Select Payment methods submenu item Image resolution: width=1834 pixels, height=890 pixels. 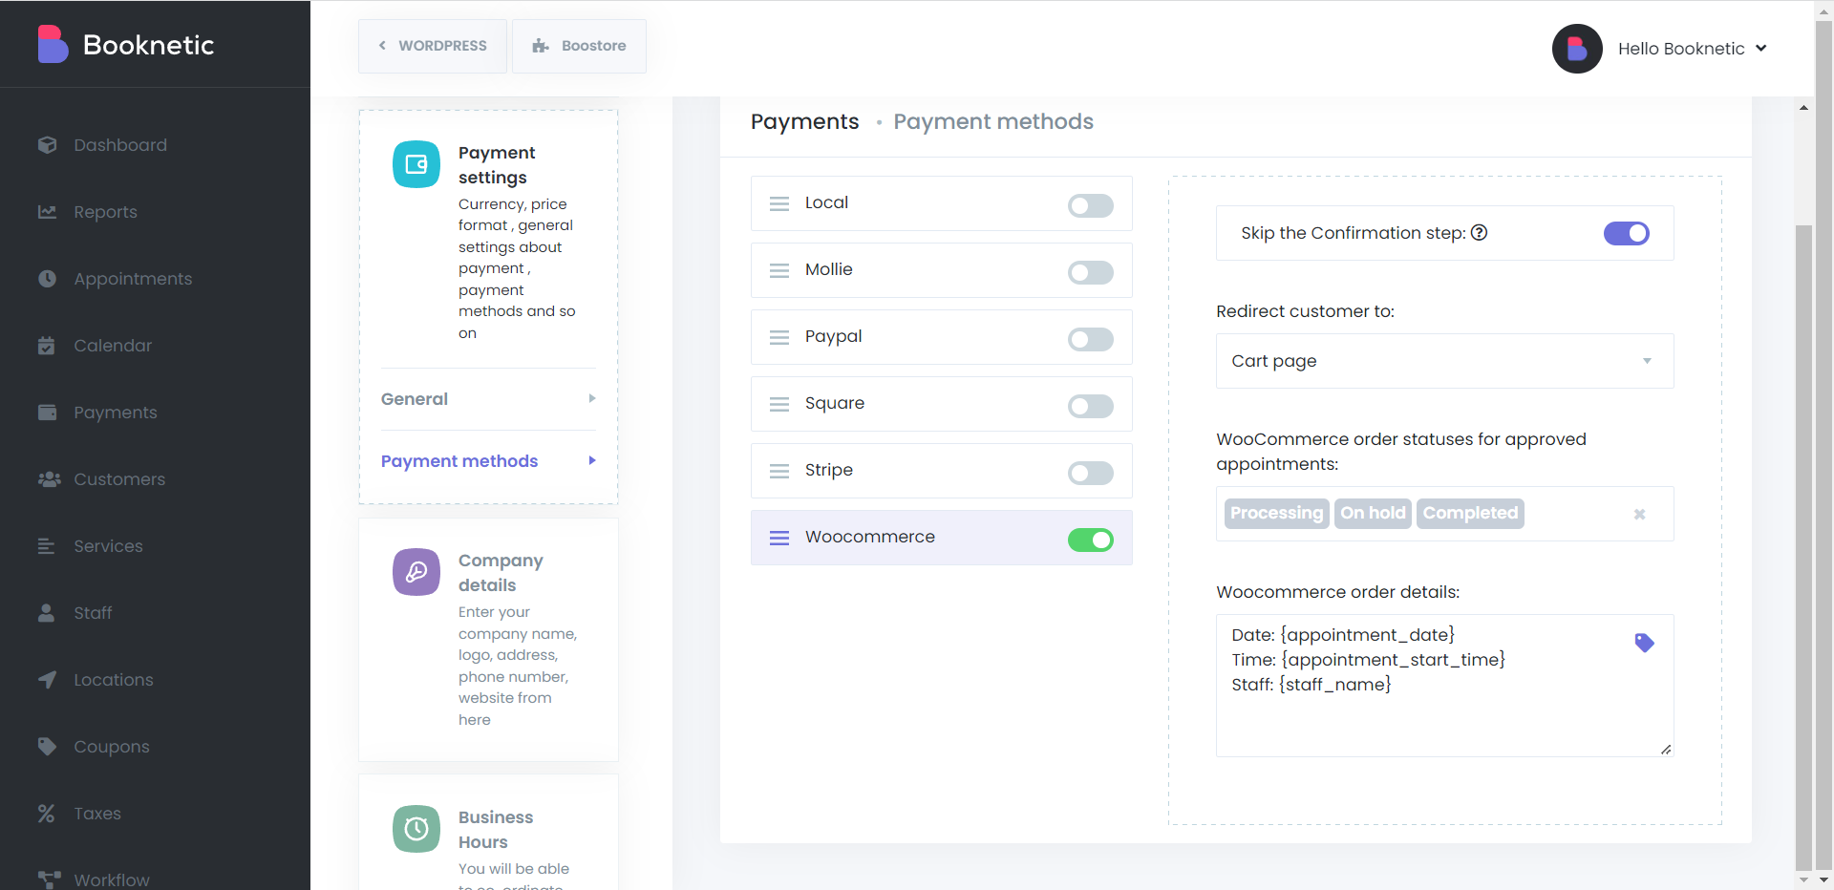point(488,461)
